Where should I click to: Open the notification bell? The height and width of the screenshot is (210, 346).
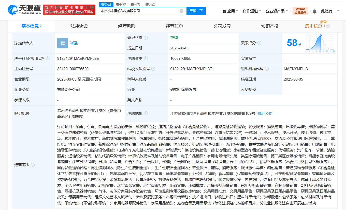314,11
